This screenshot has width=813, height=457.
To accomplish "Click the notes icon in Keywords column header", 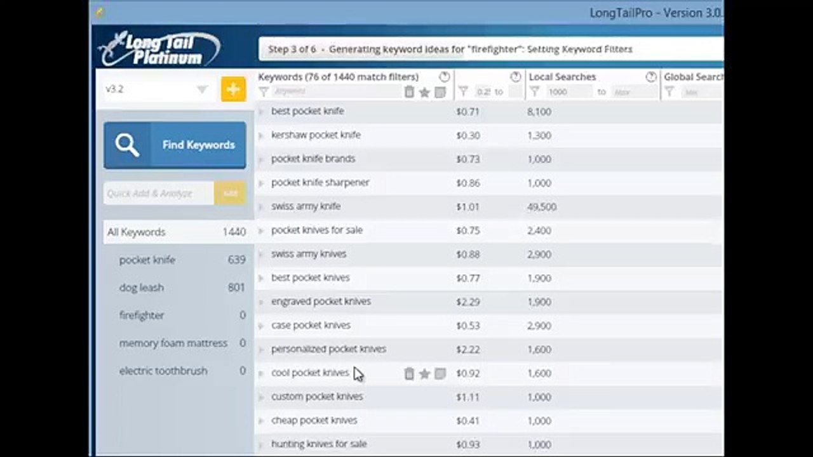I will (x=440, y=92).
